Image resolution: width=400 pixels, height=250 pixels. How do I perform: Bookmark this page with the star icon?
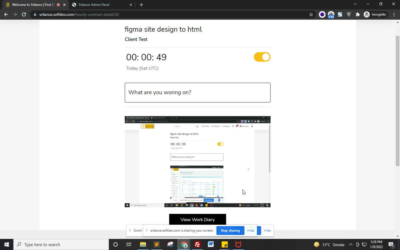pos(311,15)
